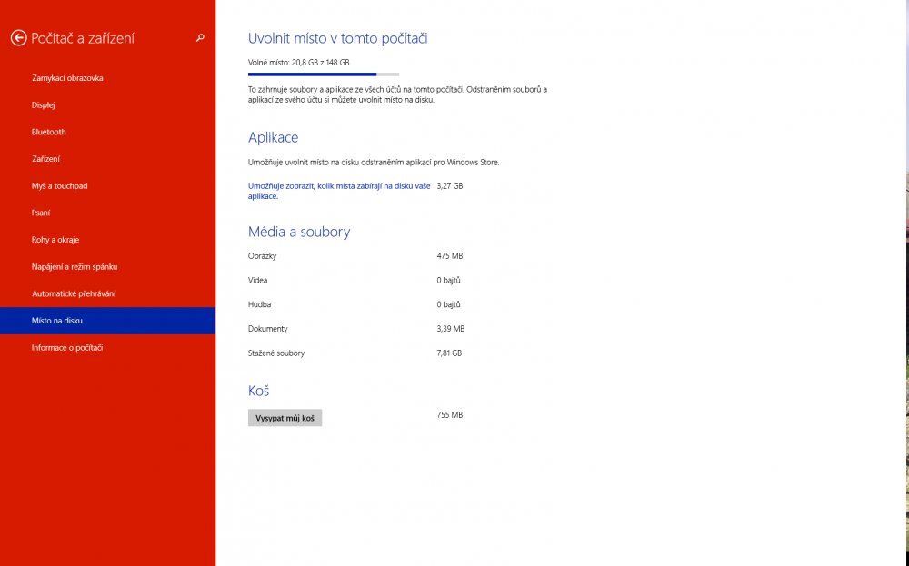909x566 pixels.
Task: Click the Obrázky storage row
Action: (x=264, y=255)
